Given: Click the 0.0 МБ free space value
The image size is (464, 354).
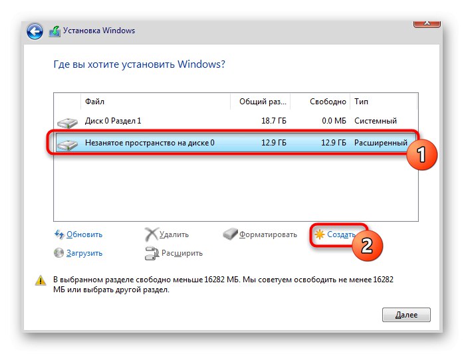Looking at the screenshot, I should (x=334, y=121).
